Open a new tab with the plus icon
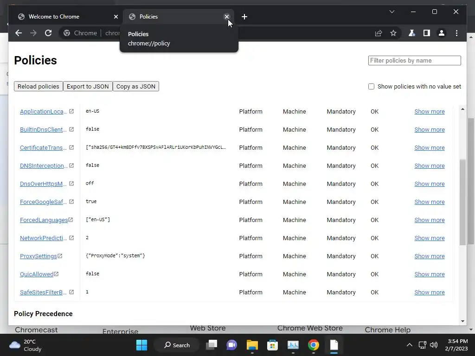 pos(244,17)
